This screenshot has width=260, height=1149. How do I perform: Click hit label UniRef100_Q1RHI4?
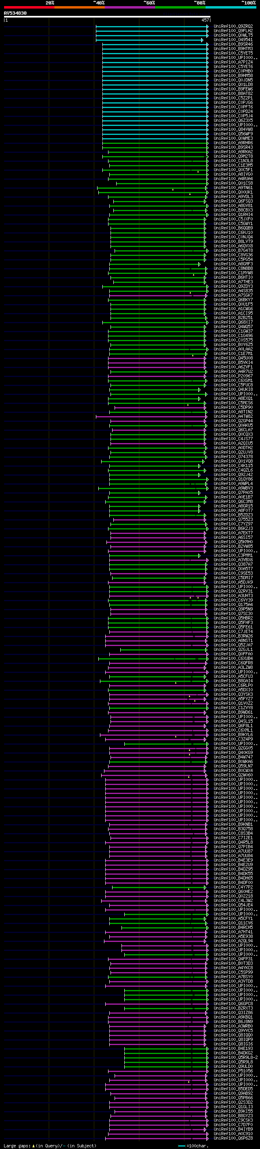click(233, 214)
